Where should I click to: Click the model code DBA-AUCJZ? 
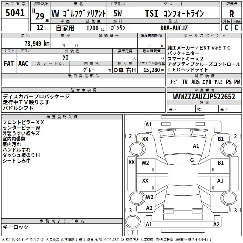tap(174, 28)
